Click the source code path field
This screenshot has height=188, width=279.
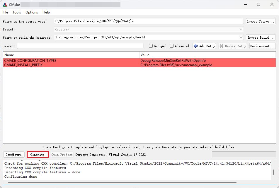point(149,21)
